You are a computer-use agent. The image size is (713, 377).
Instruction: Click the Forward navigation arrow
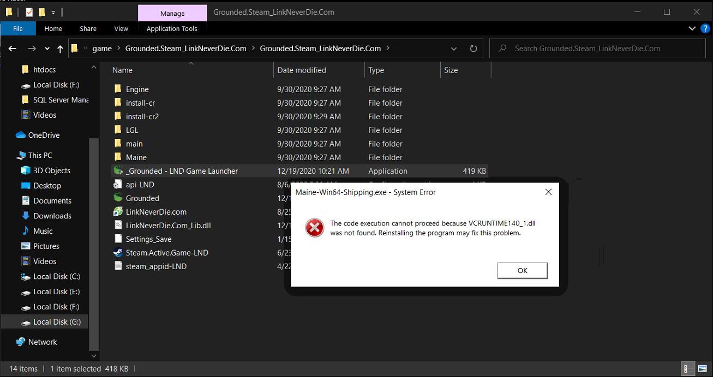(x=32, y=48)
